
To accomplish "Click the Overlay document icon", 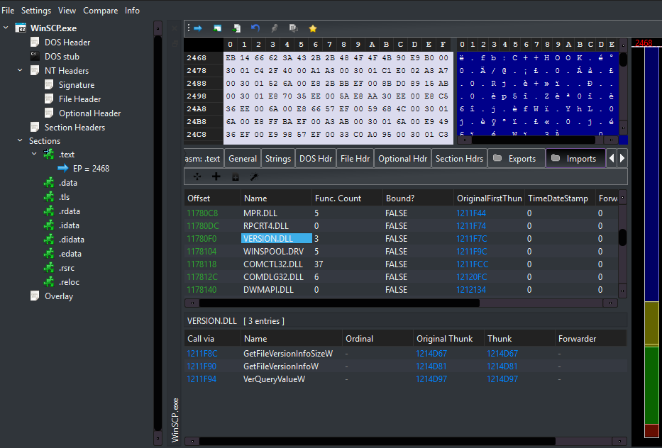I will point(35,296).
